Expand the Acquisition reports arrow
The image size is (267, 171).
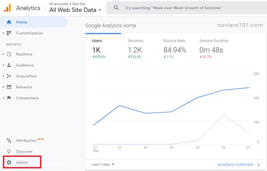click(4, 76)
